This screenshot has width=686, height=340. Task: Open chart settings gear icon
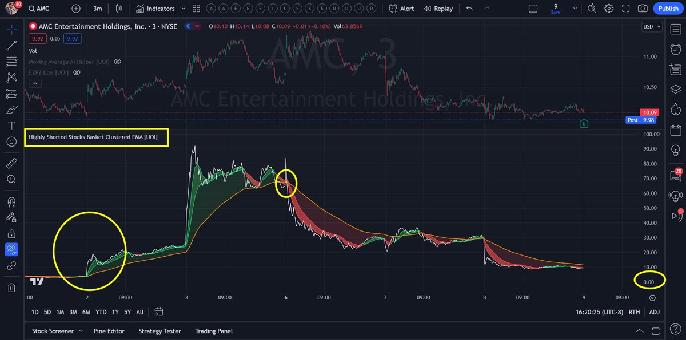coord(609,9)
